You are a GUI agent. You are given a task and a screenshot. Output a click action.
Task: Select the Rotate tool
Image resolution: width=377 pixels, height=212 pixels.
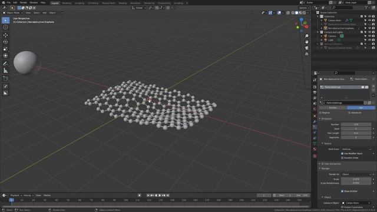pos(5,42)
